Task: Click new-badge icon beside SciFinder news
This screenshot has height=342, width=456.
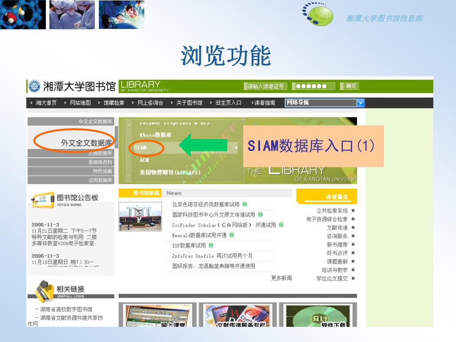Action: (281, 224)
